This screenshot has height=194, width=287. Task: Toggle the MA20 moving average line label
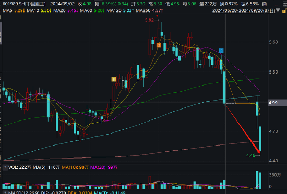[66, 10]
